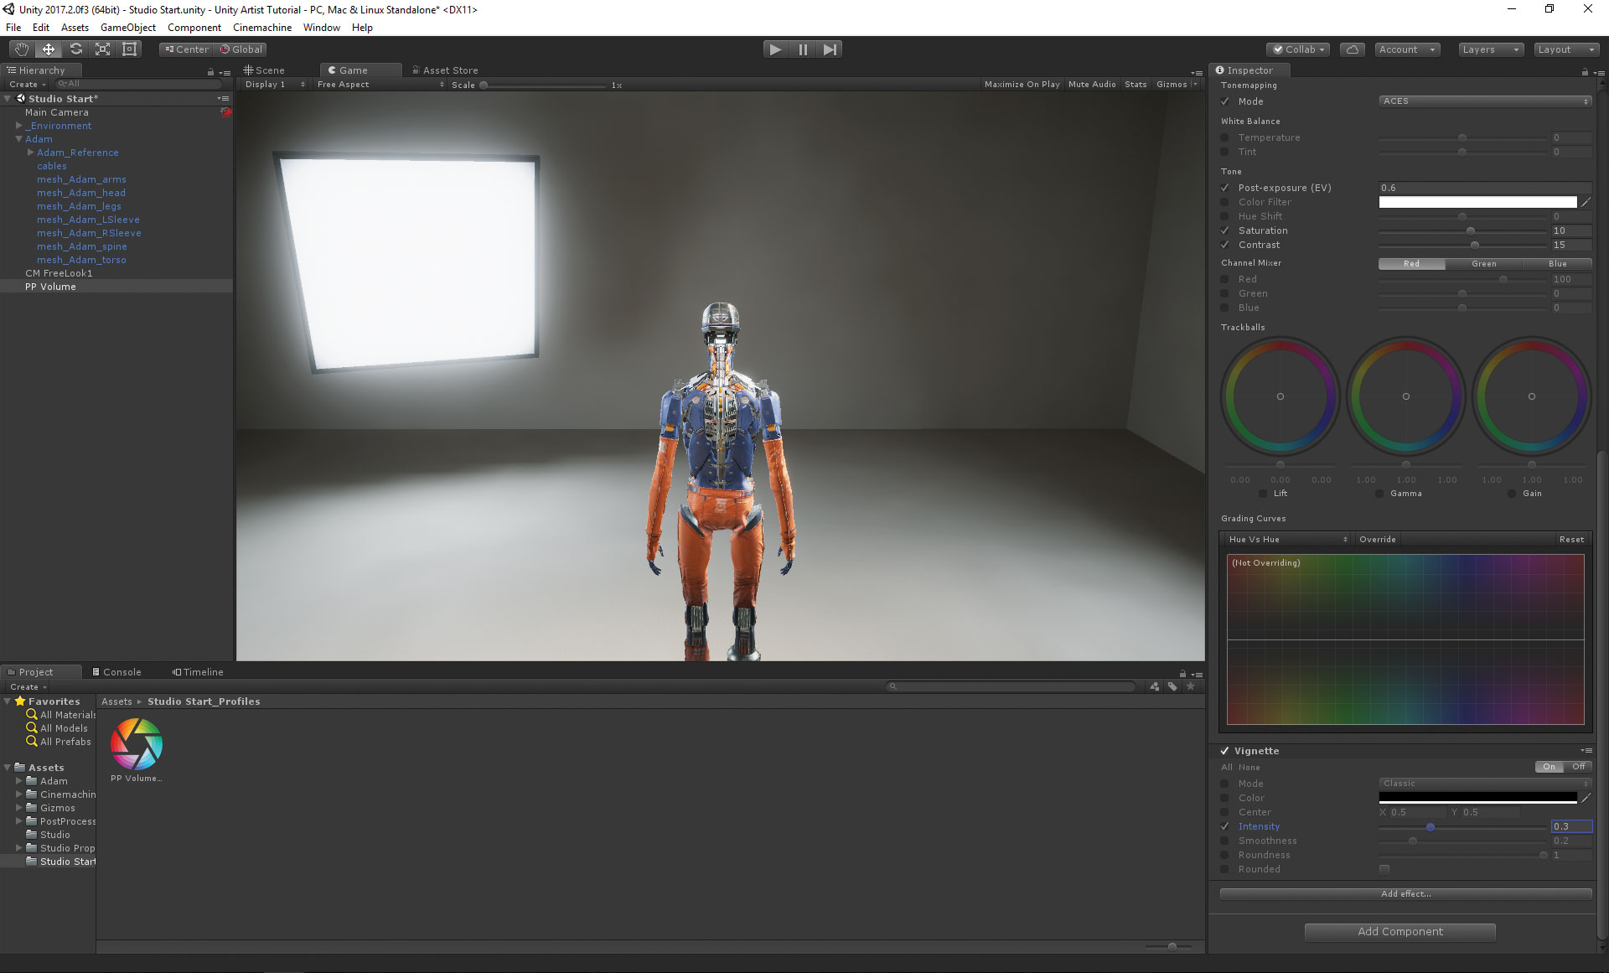Open Free Aspect dropdown

[380, 85]
